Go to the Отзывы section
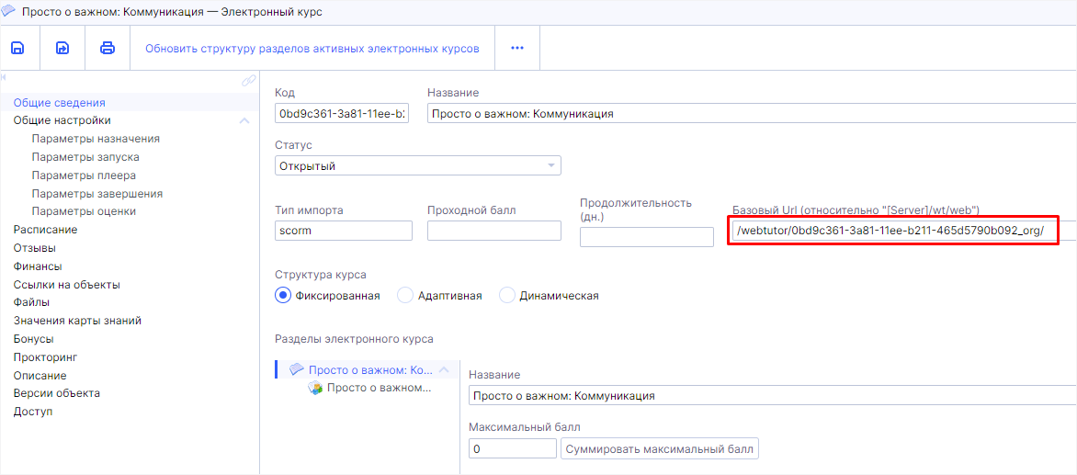The image size is (1077, 475). click(x=35, y=248)
